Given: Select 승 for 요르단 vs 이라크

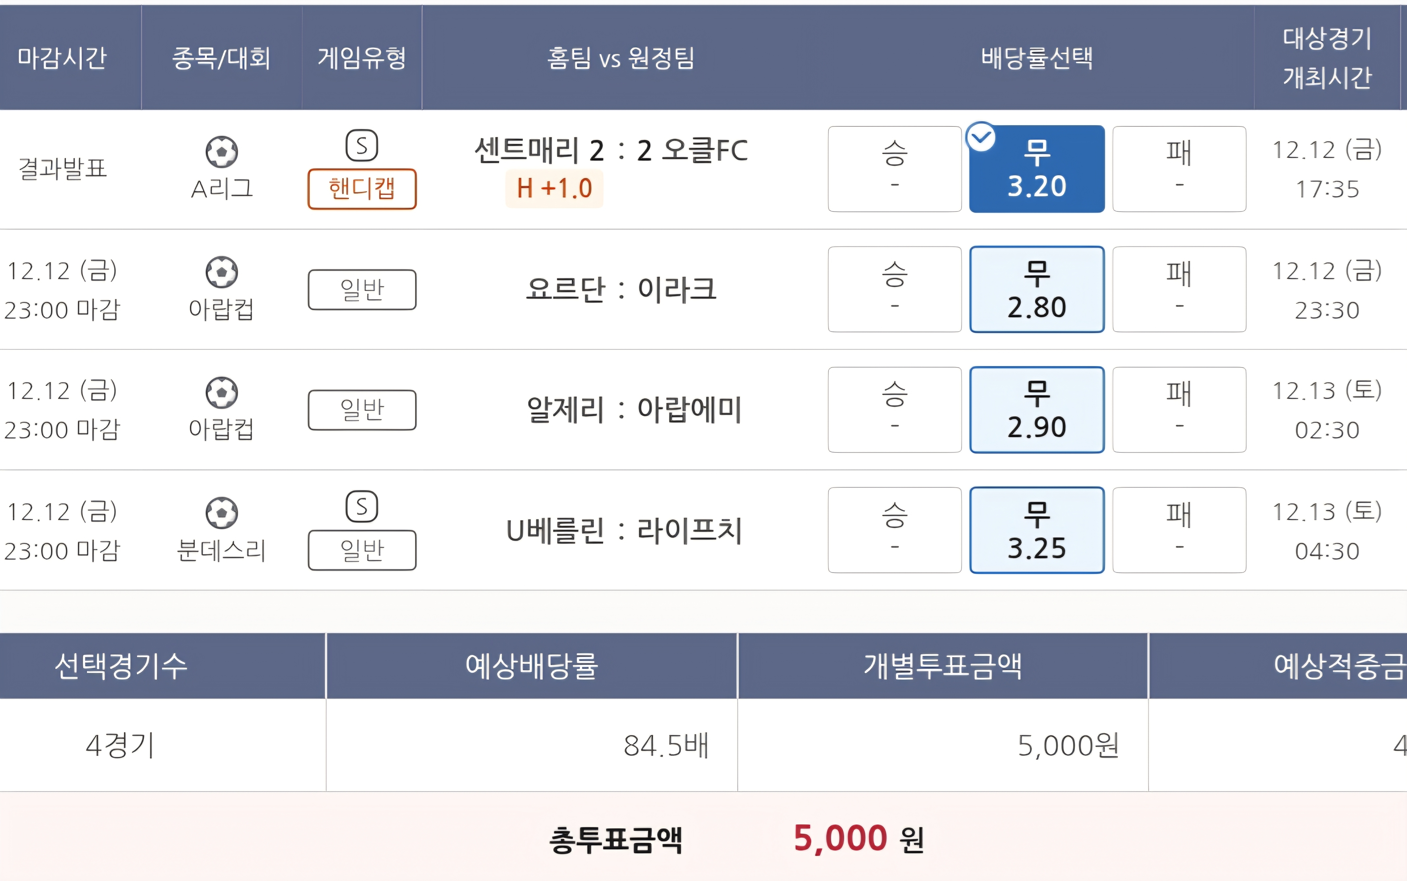Looking at the screenshot, I should 895,290.
